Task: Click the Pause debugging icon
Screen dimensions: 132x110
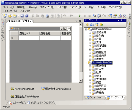Action: point(85,16)
